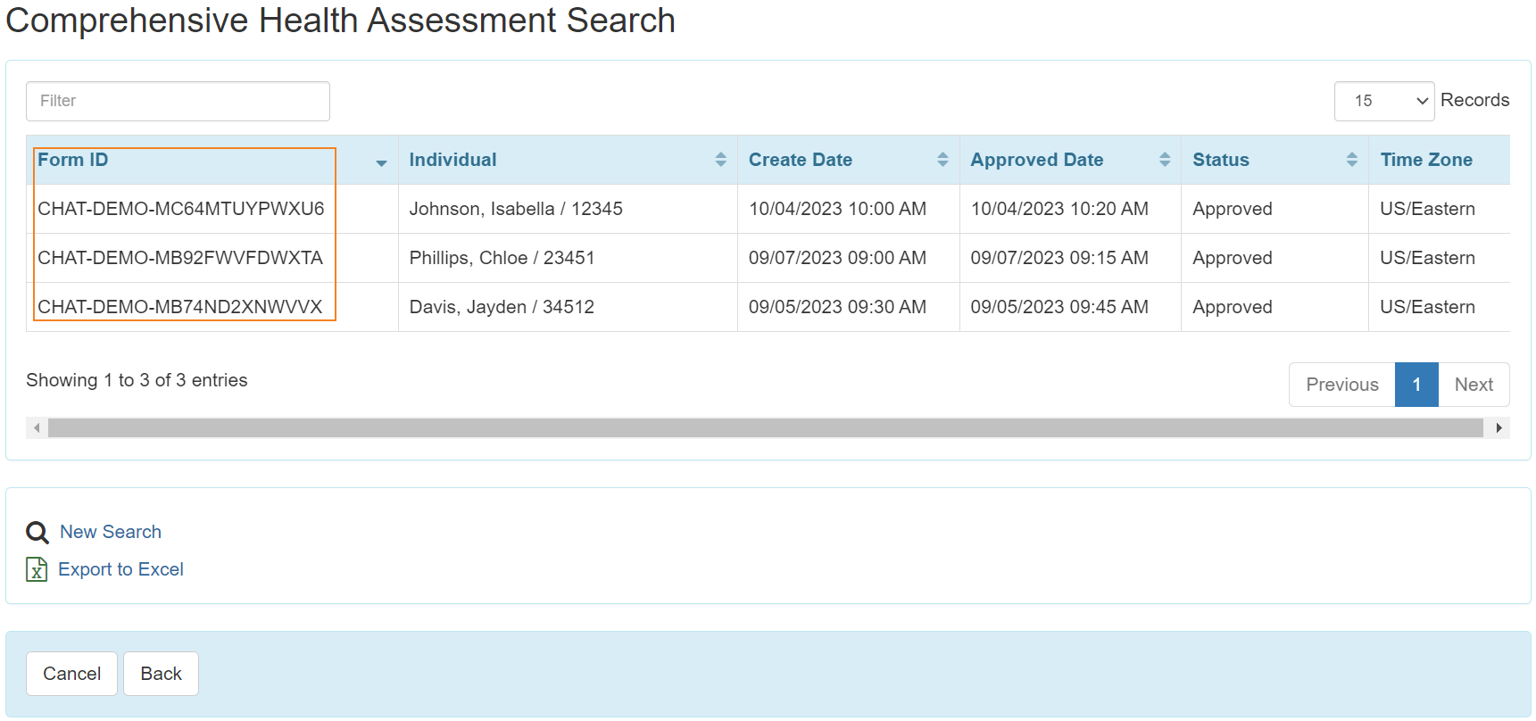This screenshot has width=1536, height=721.
Task: Click the Comprehensive Health Assessment Search heading
Action: [340, 20]
